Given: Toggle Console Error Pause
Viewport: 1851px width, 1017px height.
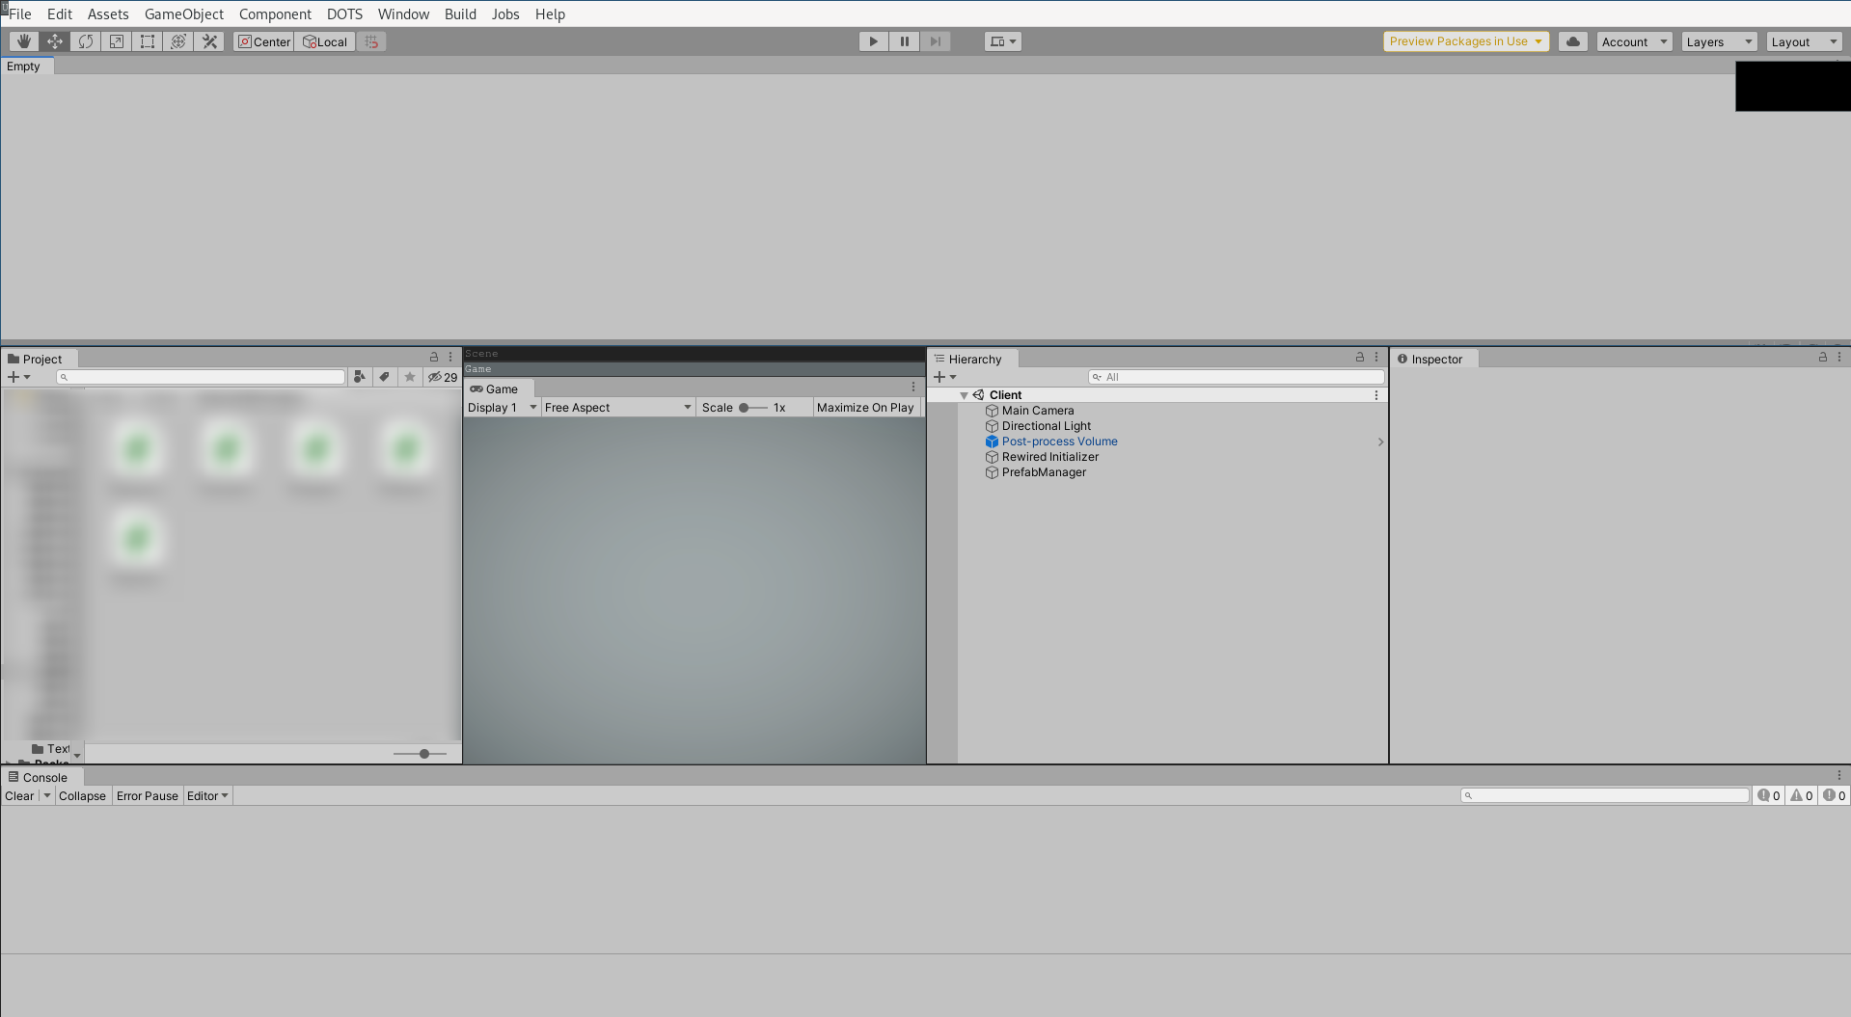Looking at the screenshot, I should pyautogui.click(x=148, y=796).
